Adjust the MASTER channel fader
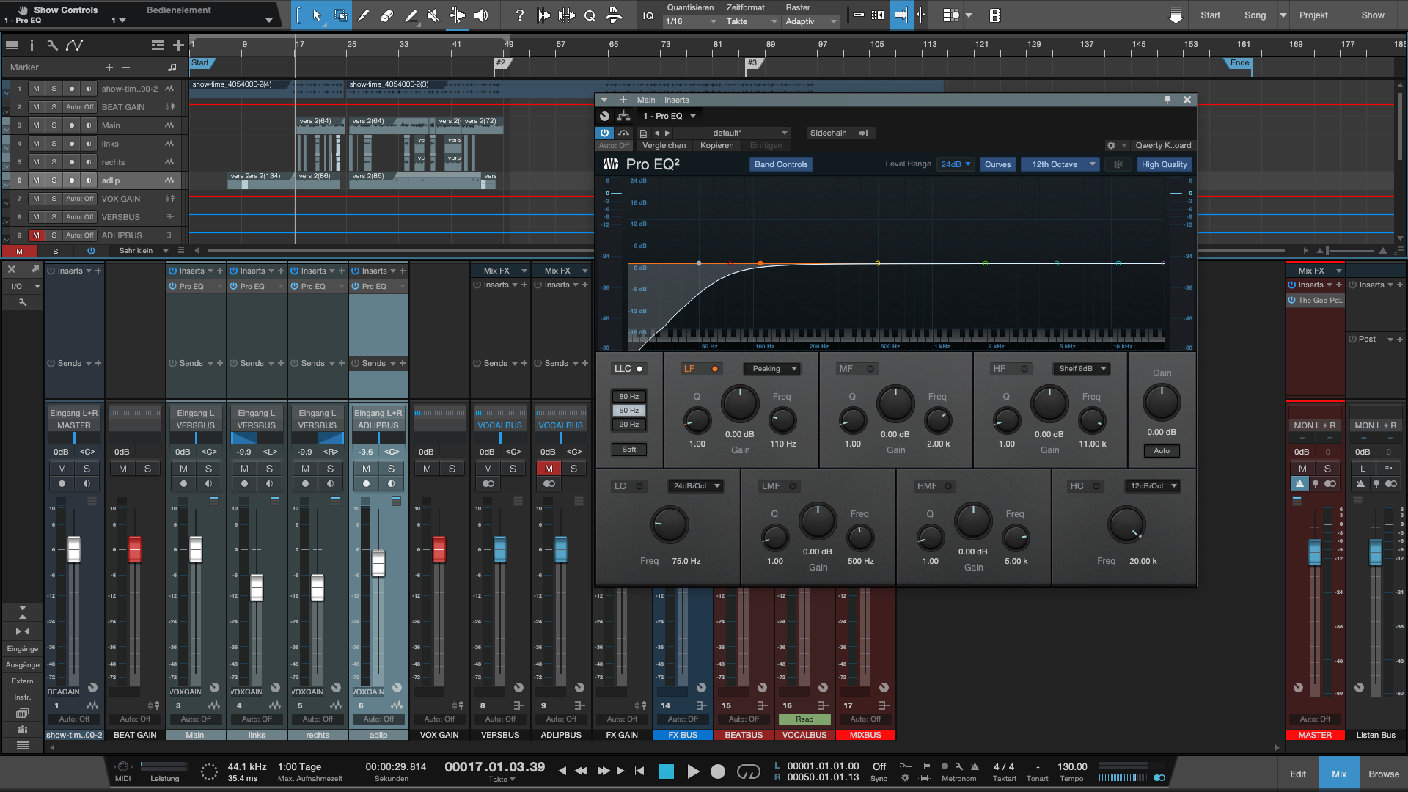 [1315, 553]
